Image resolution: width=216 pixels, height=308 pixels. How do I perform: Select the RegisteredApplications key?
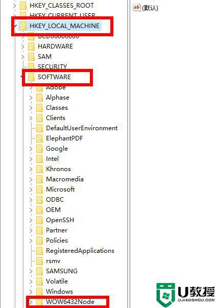pyautogui.click(x=80, y=251)
